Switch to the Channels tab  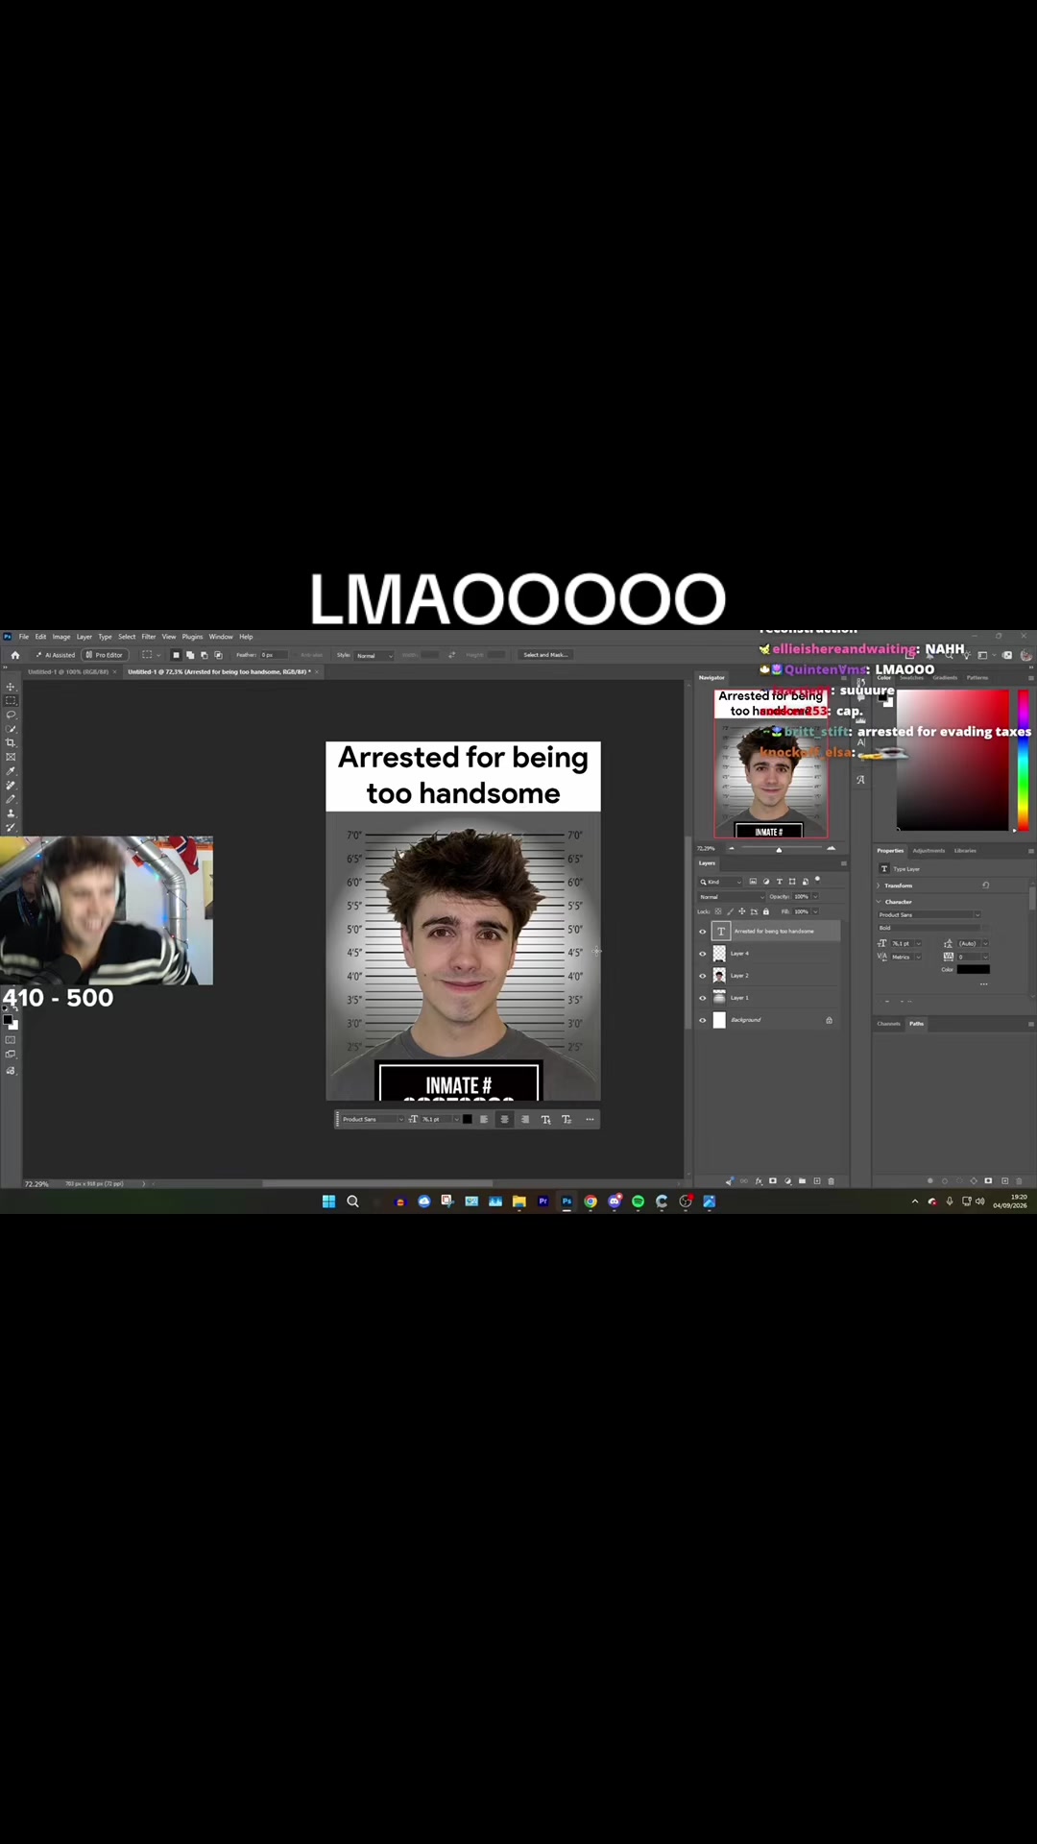pos(888,1024)
